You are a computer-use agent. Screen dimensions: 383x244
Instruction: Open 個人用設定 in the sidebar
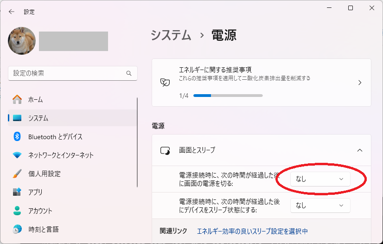[72, 173]
